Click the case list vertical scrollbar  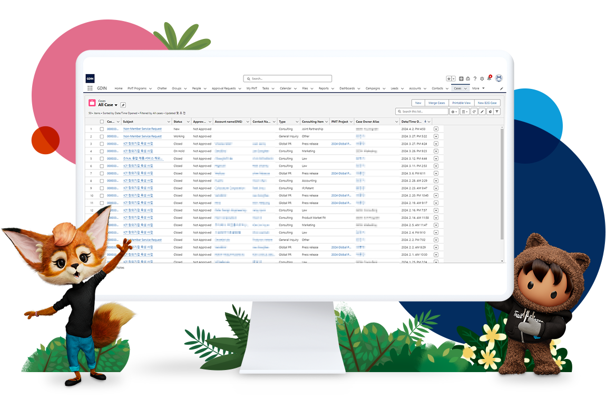click(502, 184)
